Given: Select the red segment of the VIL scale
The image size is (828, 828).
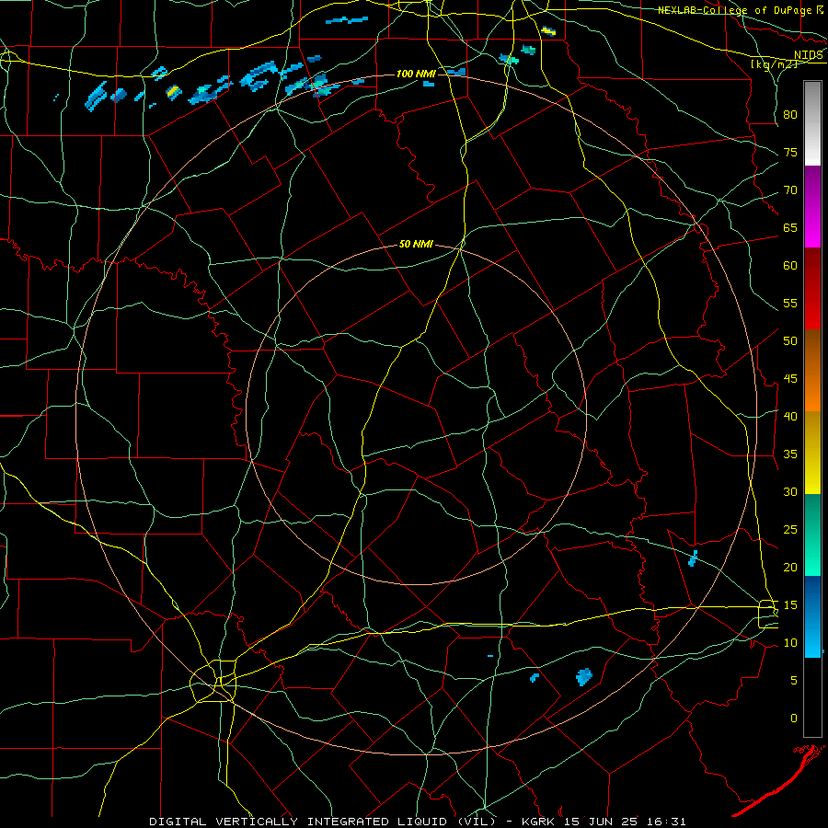Looking at the screenshot, I should pos(812,288).
